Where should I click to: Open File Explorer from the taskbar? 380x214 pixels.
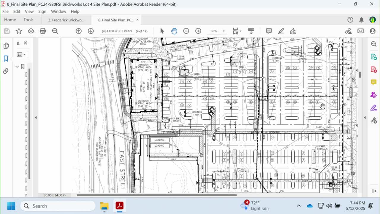point(104,206)
